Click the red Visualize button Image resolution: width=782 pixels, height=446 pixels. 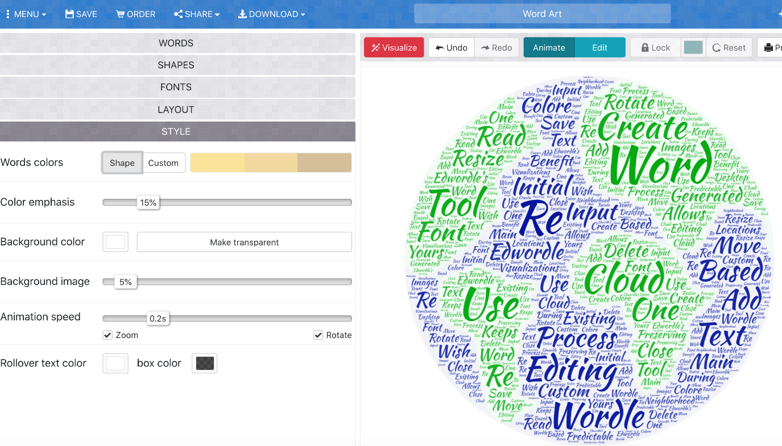point(394,48)
